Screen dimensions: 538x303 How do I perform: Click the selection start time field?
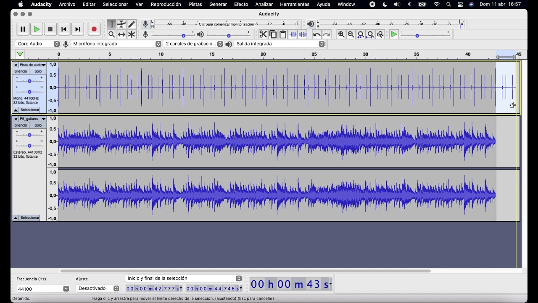click(154, 289)
